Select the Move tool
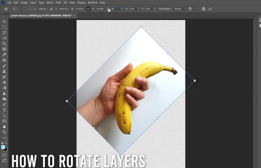This screenshot has width=261, height=168. (x=4, y=22)
